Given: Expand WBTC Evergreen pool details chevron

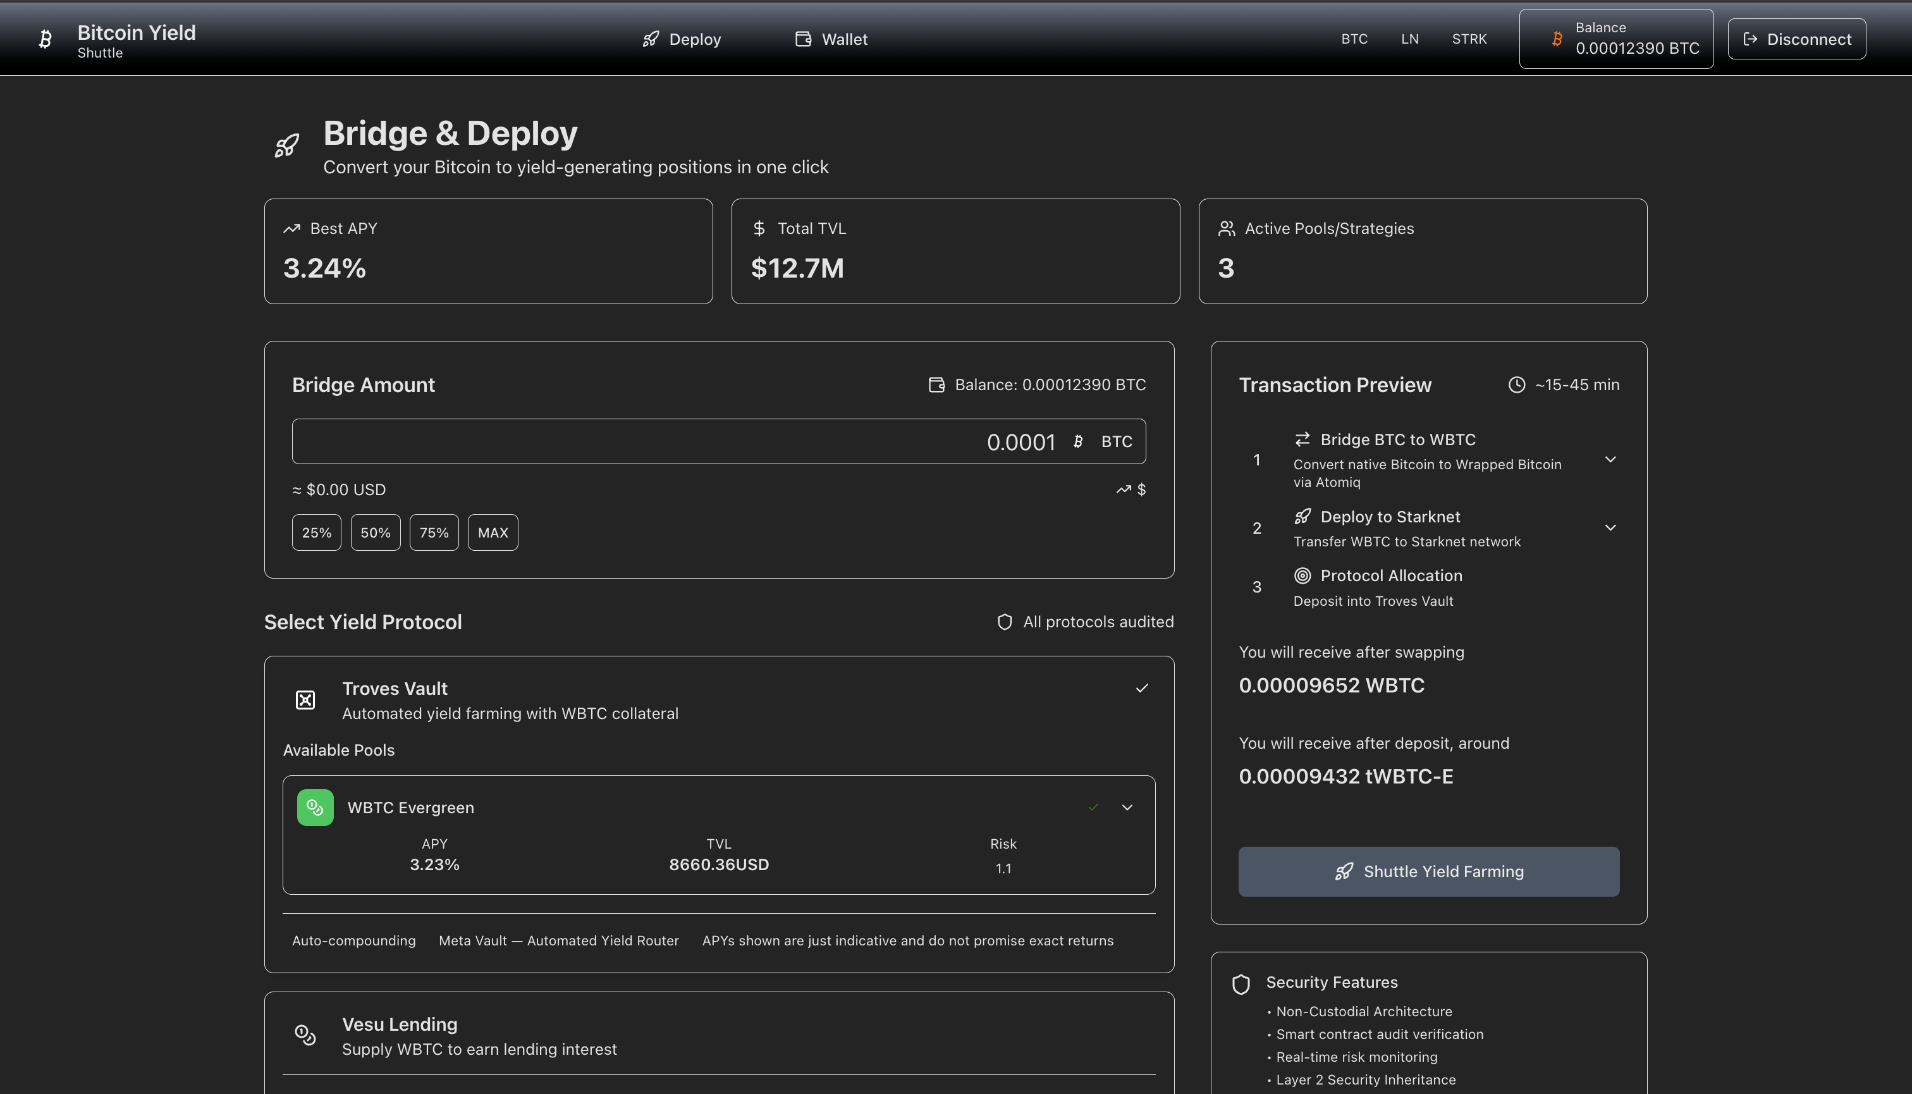Looking at the screenshot, I should [x=1127, y=808].
